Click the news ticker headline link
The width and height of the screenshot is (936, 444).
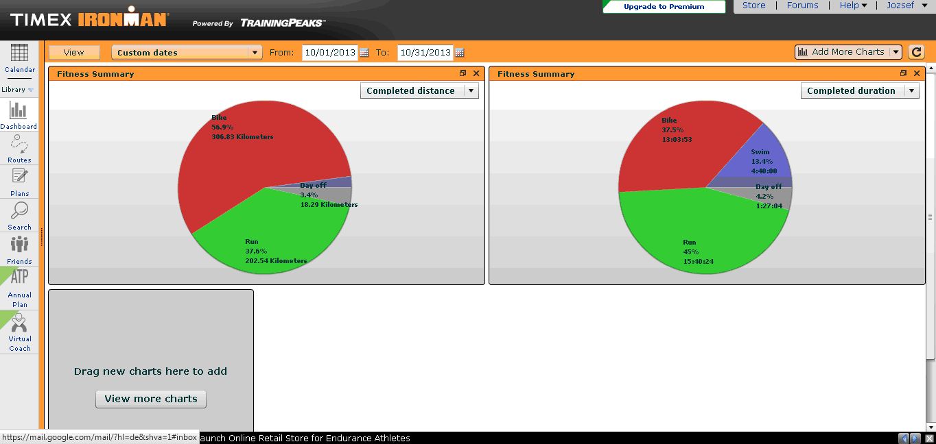tap(305, 438)
